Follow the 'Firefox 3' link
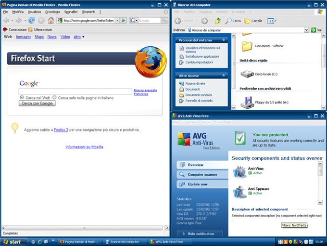The width and height of the screenshot is (327, 246). [x=61, y=129]
